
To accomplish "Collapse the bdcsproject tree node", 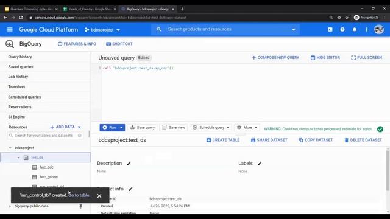I will click(x=10, y=148).
